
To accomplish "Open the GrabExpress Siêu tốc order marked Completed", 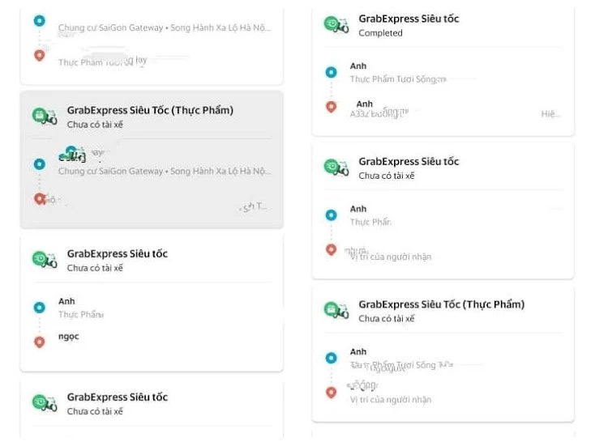I will (407, 19).
